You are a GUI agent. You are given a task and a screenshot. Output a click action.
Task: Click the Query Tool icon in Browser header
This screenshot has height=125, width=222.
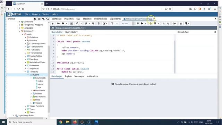pyautogui.click(x=35, y=19)
